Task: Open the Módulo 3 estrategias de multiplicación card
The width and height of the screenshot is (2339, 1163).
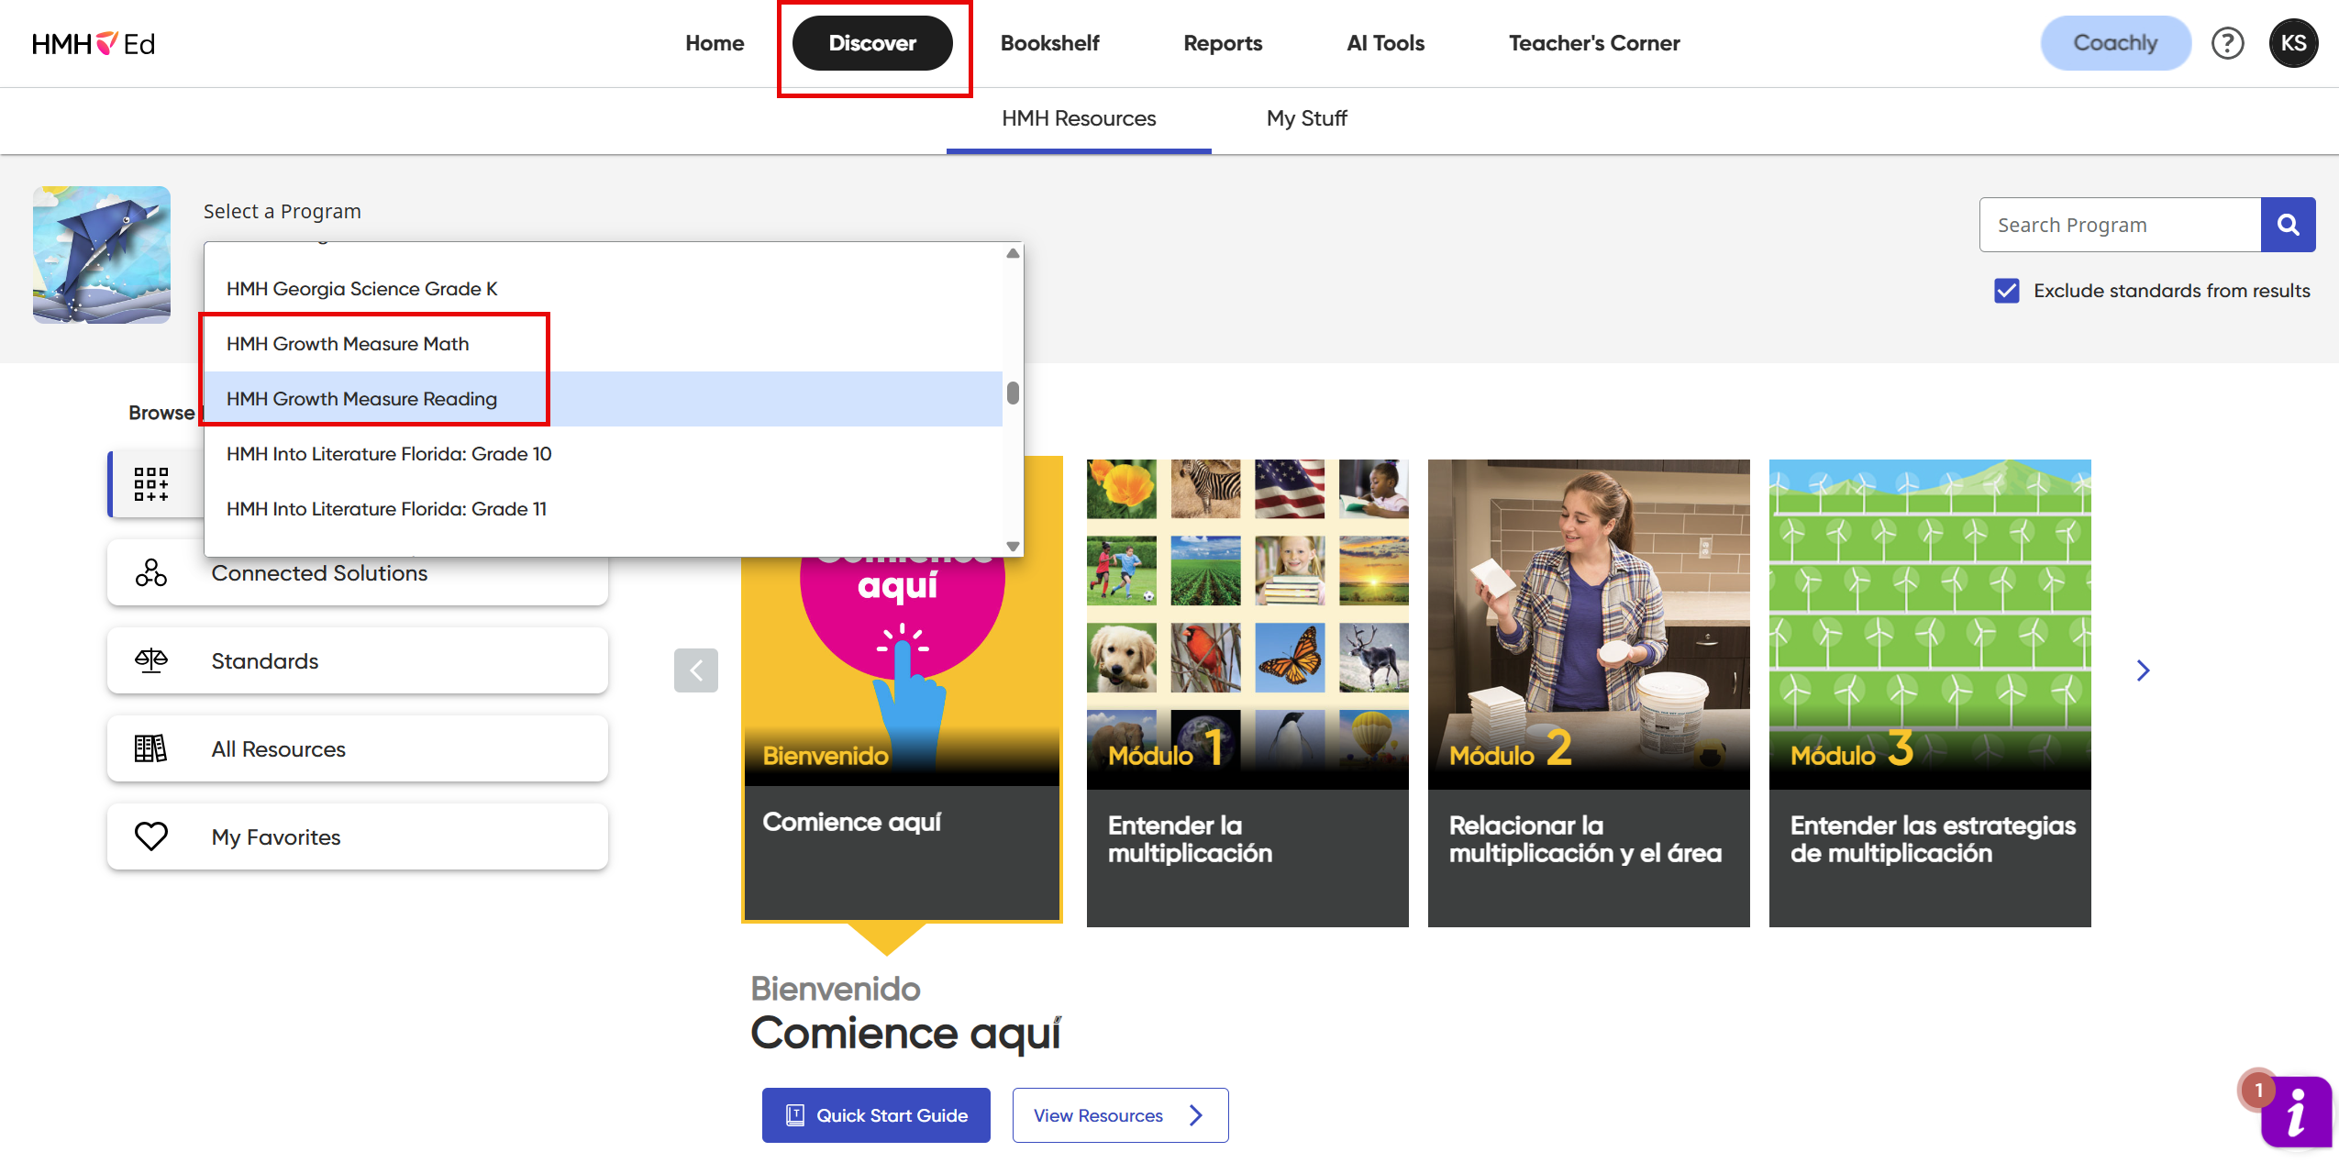Action: [1930, 693]
